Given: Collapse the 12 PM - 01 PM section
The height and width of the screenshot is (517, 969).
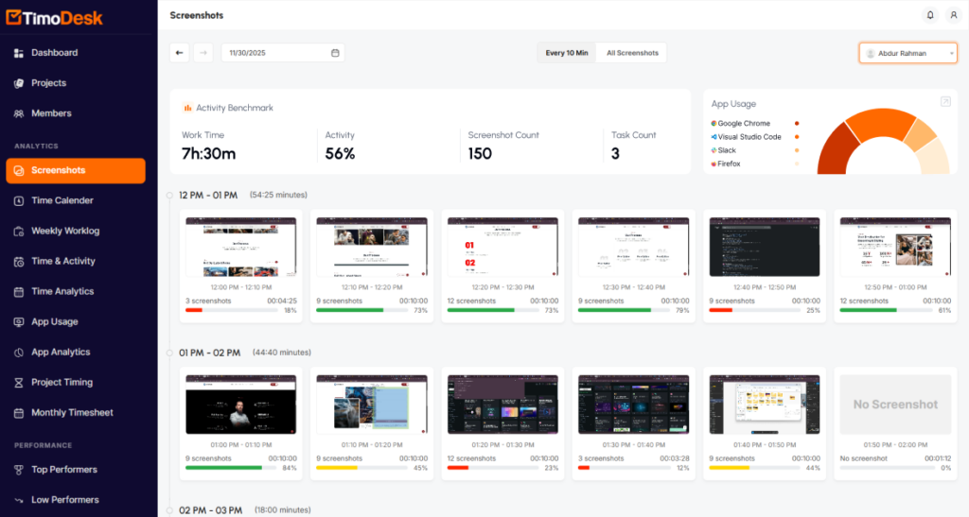Looking at the screenshot, I should (169, 196).
